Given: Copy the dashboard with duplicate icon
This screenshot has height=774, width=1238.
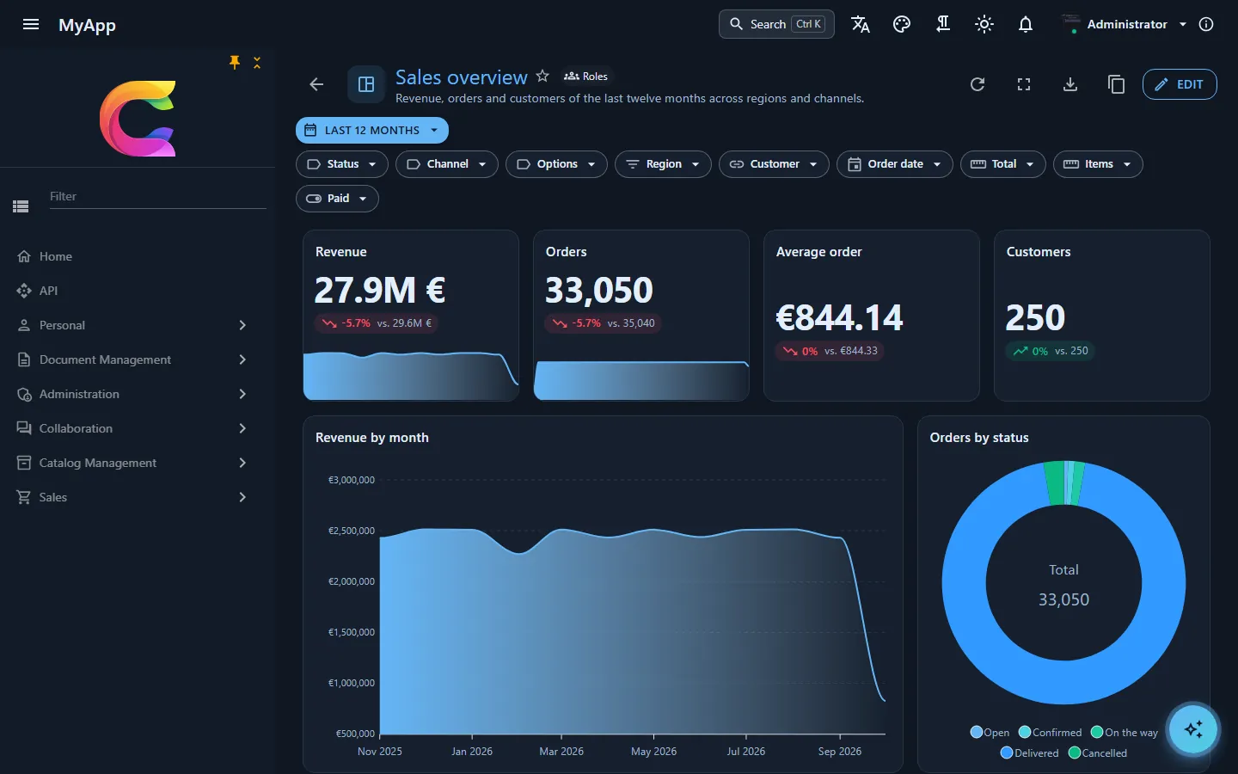Looking at the screenshot, I should 1117,84.
